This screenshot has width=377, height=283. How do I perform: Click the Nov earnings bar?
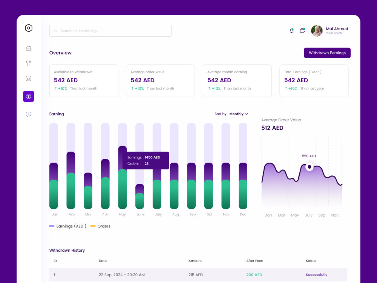pyautogui.click(x=226, y=186)
